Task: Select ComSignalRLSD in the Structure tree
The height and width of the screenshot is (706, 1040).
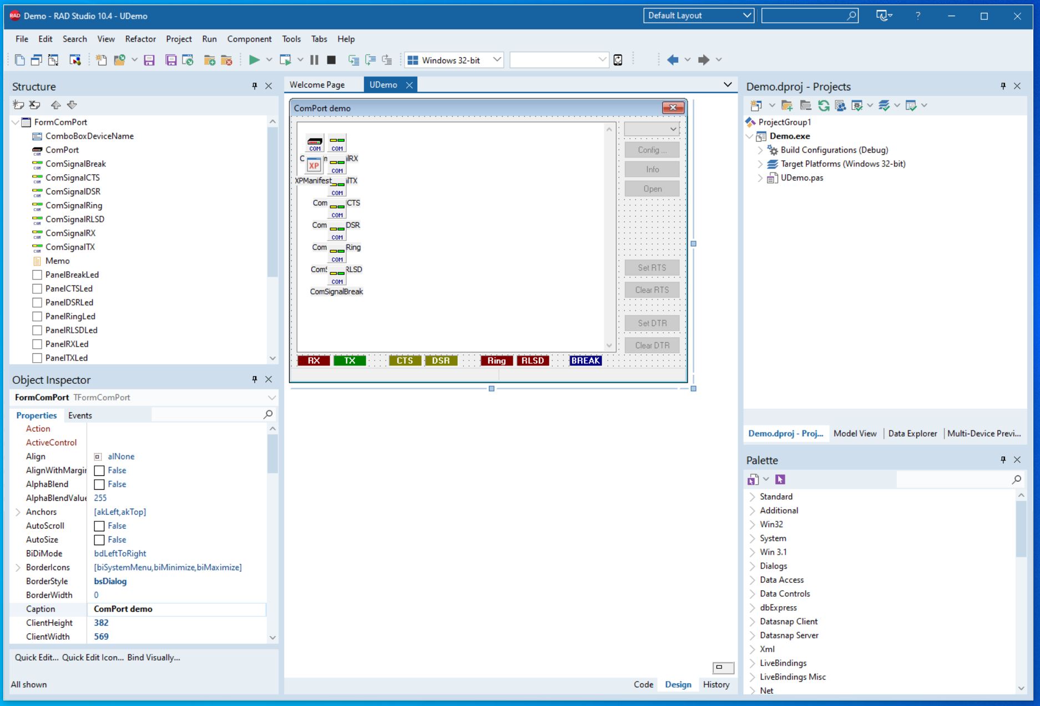Action: (x=75, y=219)
